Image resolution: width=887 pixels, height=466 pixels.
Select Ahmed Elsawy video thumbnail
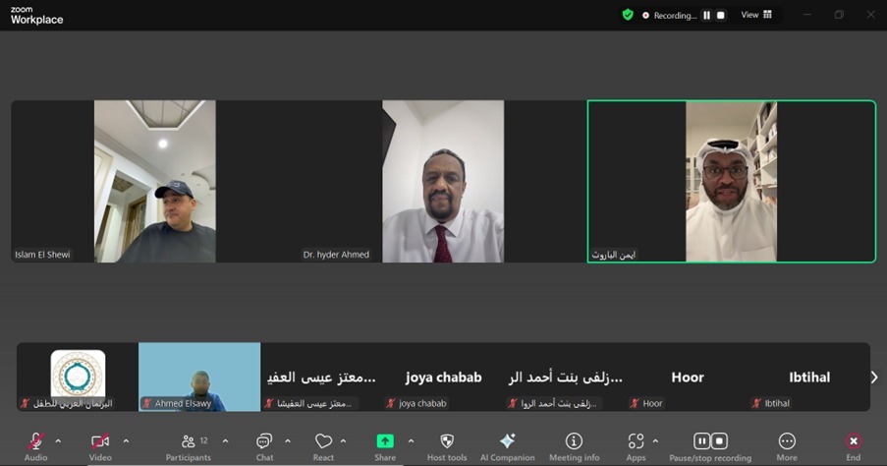pyautogui.click(x=199, y=377)
